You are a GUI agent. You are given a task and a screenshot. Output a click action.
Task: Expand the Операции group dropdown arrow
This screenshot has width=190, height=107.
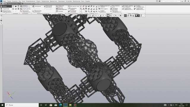(66, 13)
